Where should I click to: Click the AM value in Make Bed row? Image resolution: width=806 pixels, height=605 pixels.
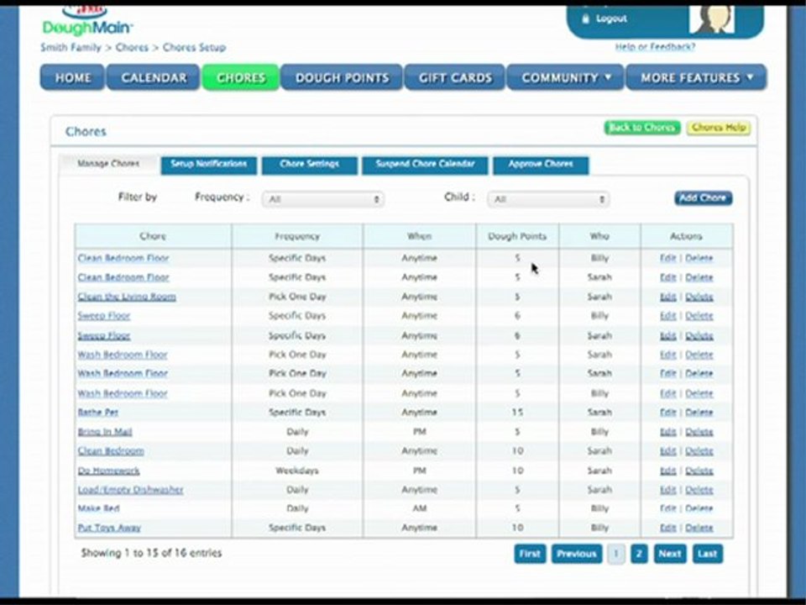(420, 509)
